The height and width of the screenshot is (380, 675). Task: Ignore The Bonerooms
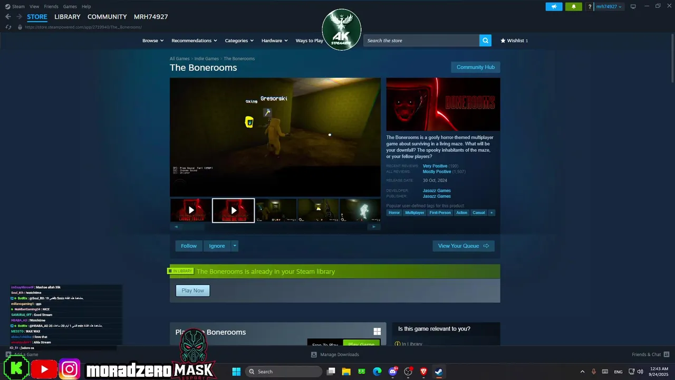tap(217, 246)
